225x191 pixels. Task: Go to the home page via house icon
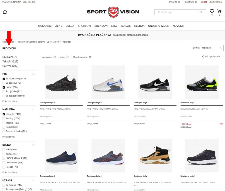(5, 12)
